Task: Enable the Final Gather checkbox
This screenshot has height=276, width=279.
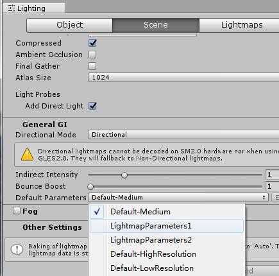Action: click(x=92, y=66)
